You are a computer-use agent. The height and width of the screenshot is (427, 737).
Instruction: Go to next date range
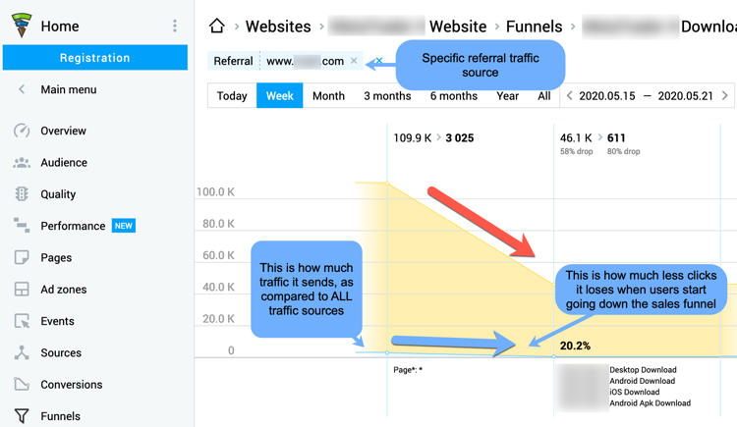725,96
